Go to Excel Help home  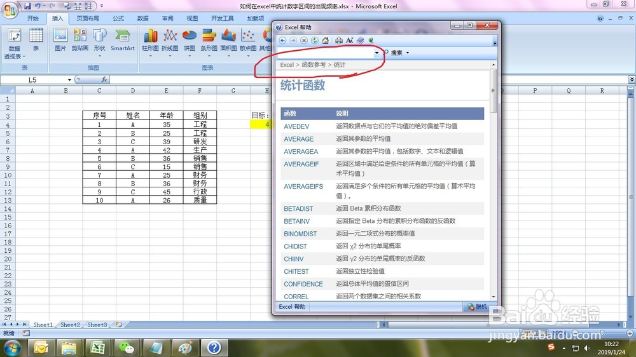325,41
